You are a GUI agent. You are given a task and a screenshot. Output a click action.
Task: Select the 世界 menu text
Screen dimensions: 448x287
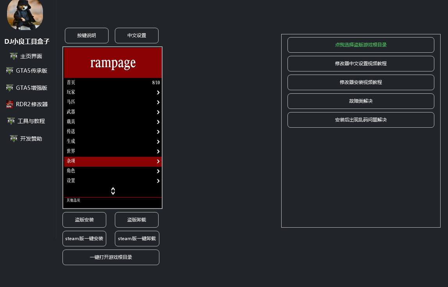71,151
